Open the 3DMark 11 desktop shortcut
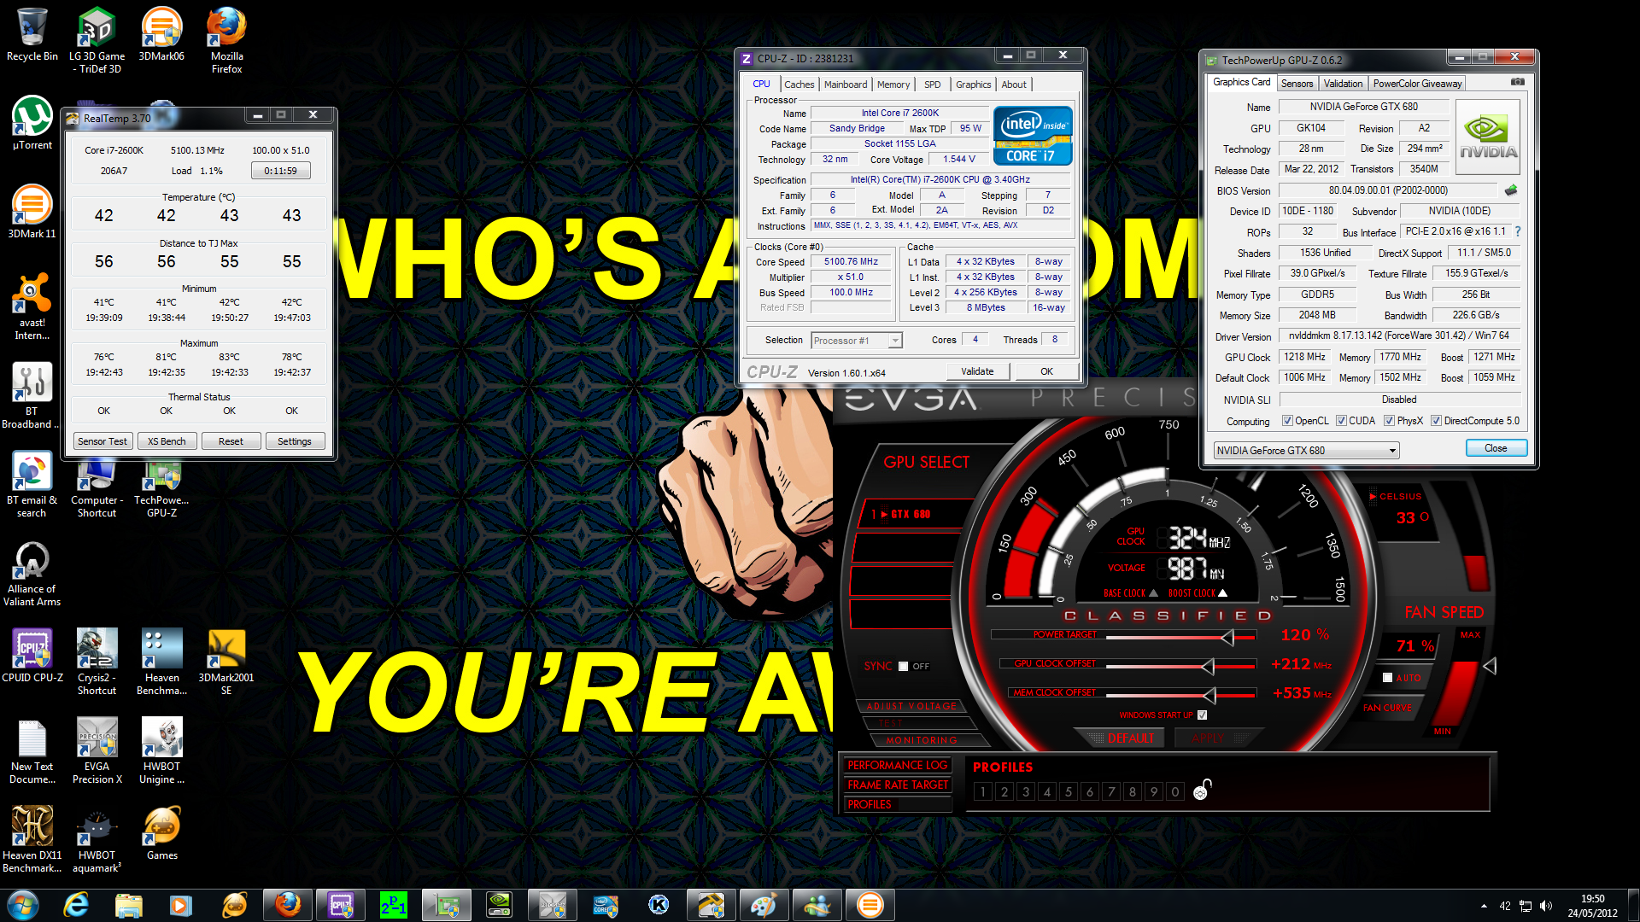 (x=32, y=212)
